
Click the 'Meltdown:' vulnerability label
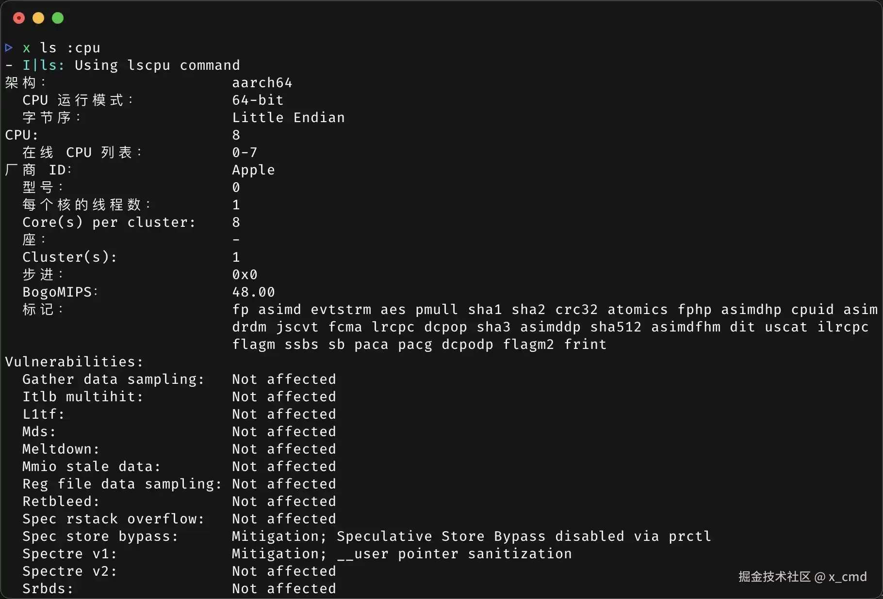(x=61, y=449)
